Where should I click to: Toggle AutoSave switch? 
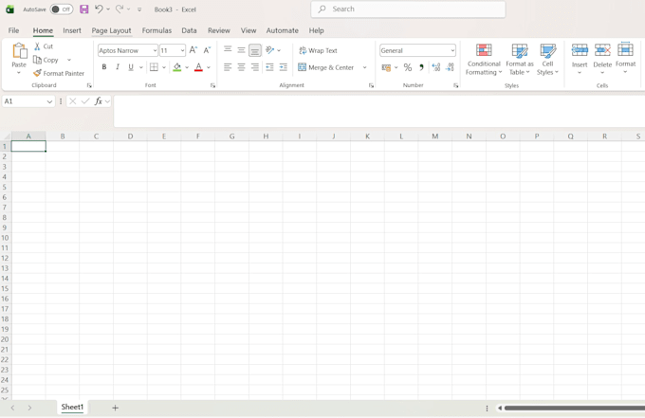click(62, 9)
